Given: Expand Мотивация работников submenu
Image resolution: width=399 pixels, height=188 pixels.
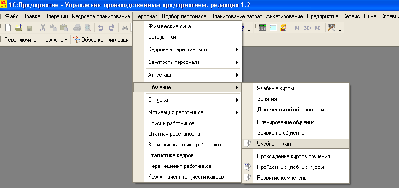Looking at the screenshot, I should point(187,112).
